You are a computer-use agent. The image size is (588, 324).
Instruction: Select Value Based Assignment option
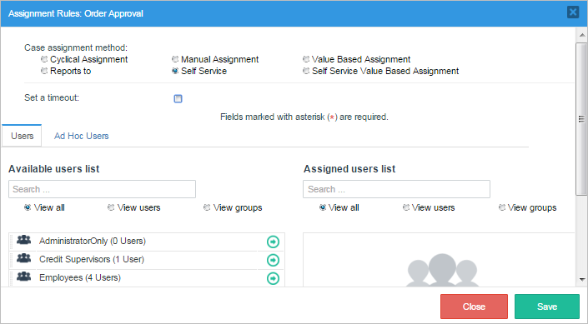coord(306,59)
